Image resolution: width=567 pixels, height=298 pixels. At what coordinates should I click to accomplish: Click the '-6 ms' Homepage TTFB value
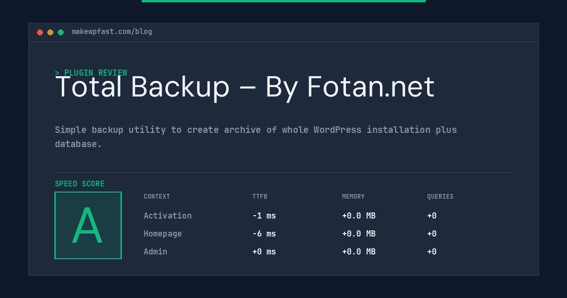(264, 234)
